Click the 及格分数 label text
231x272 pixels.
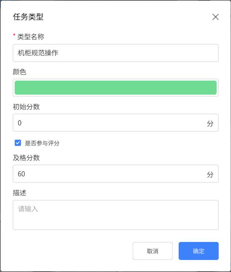click(26, 158)
